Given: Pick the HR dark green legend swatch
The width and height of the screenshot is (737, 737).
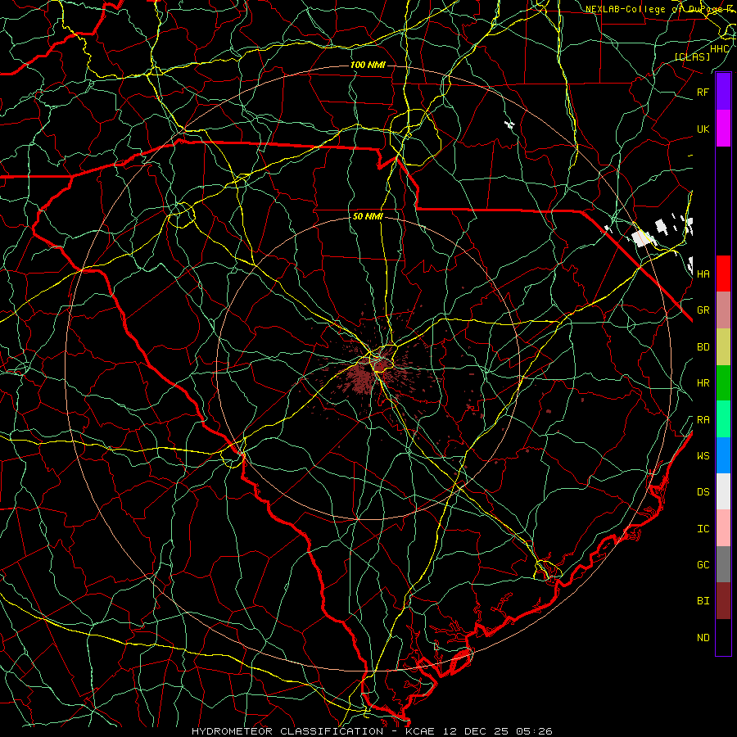Looking at the screenshot, I should (723, 383).
